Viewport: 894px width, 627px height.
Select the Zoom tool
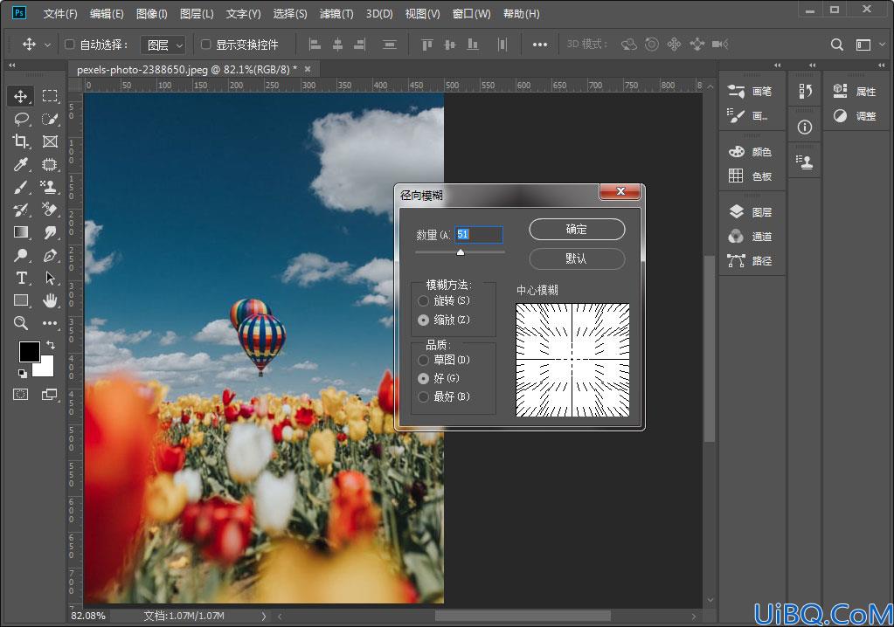[x=20, y=323]
